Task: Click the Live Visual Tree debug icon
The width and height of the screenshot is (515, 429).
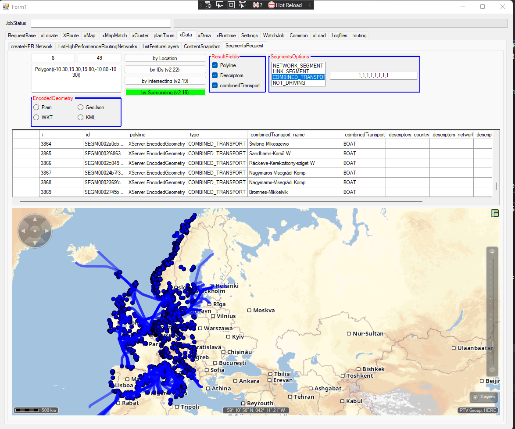Action: point(208,5)
